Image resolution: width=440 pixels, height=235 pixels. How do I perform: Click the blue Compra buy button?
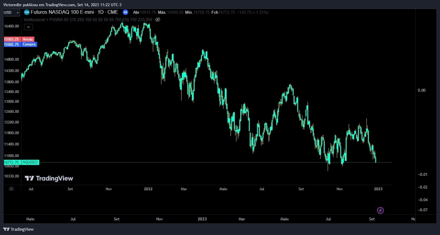pos(29,44)
